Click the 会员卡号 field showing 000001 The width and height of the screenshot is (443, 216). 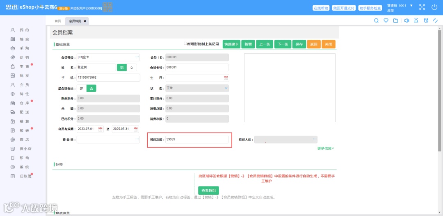click(x=197, y=68)
